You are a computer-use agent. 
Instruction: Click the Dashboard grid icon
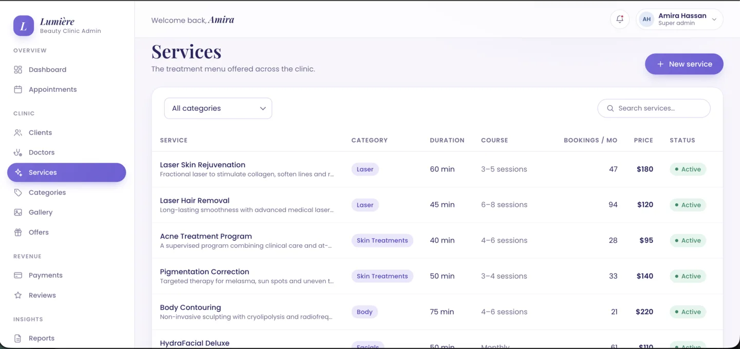18,70
